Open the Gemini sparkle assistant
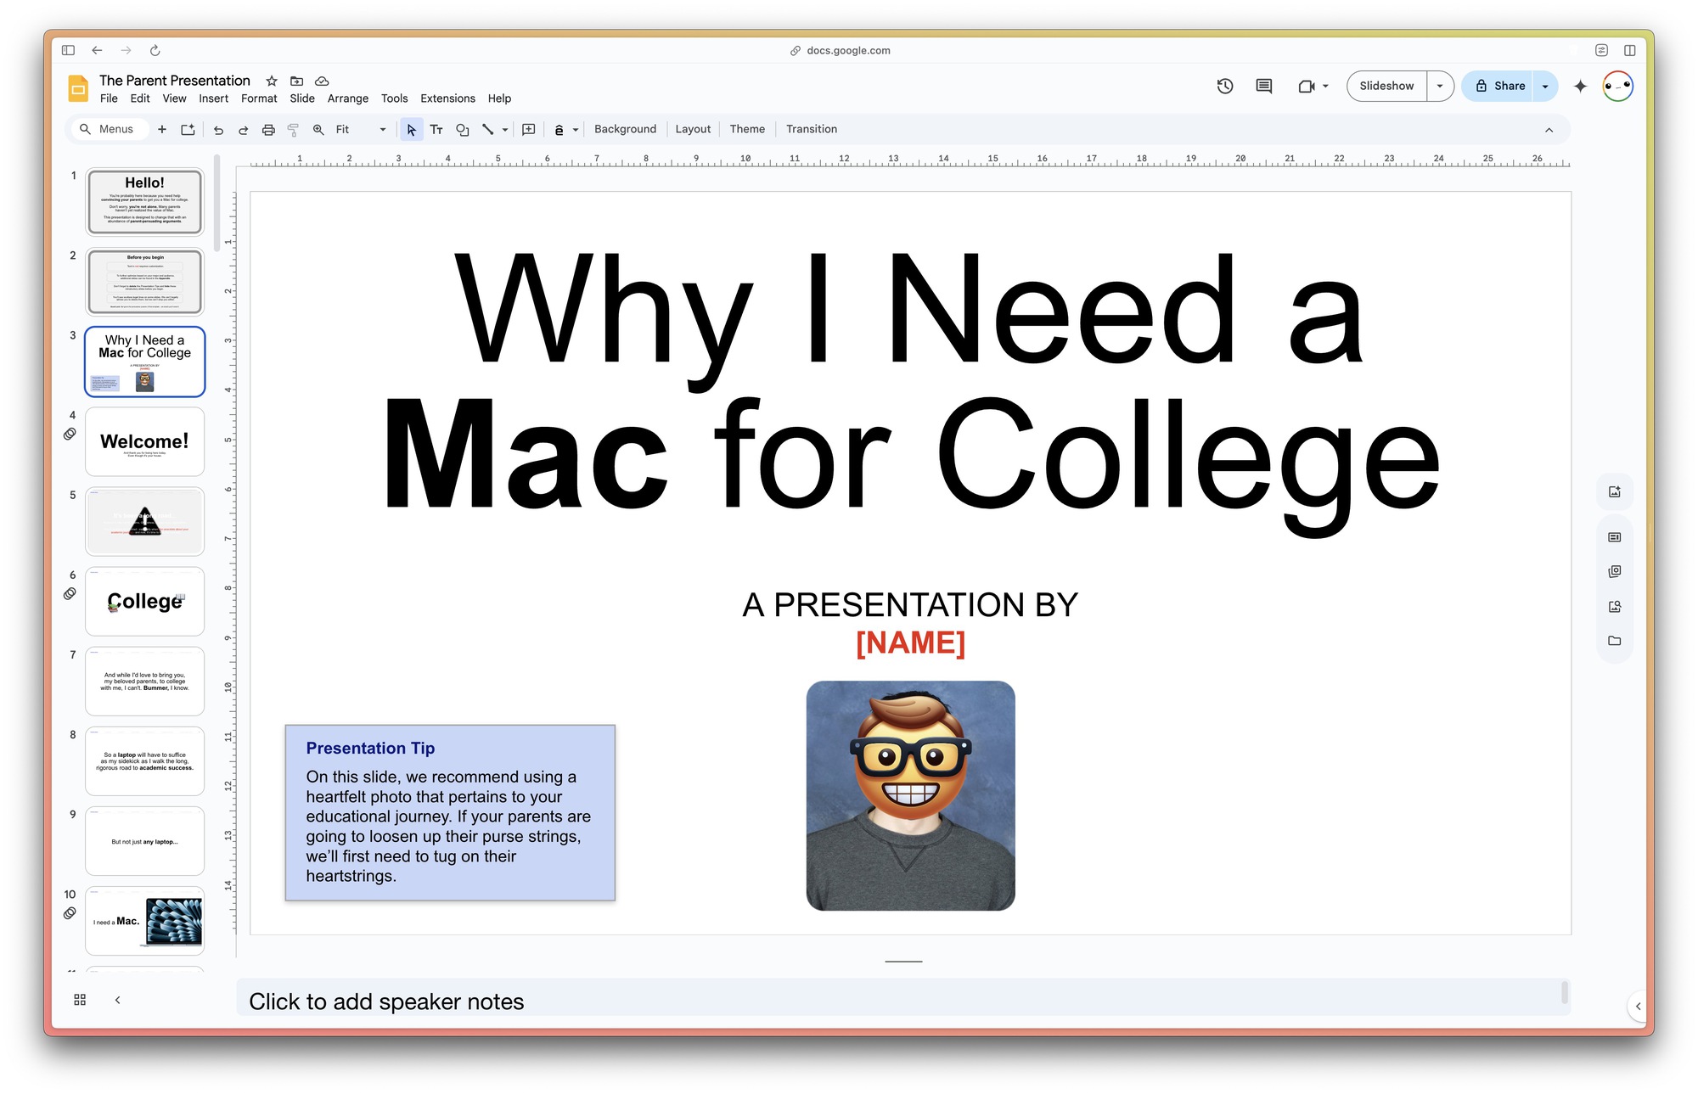Viewport: 1698px width, 1094px height. [x=1580, y=86]
